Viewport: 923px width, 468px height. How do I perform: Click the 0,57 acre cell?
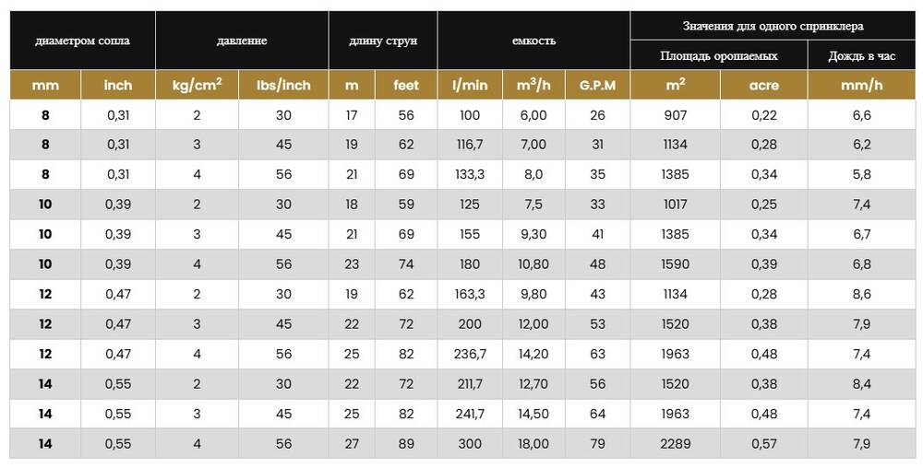pos(763,444)
